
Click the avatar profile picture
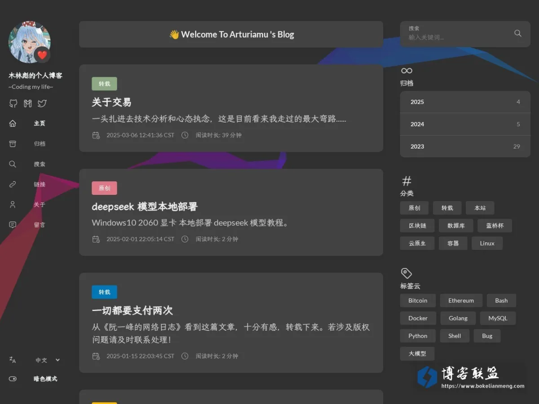pos(29,42)
